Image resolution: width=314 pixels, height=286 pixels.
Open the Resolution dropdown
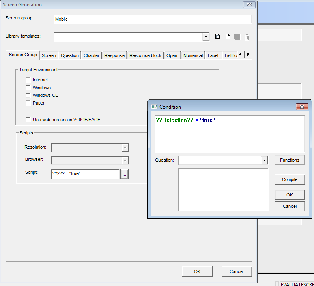(x=125, y=148)
